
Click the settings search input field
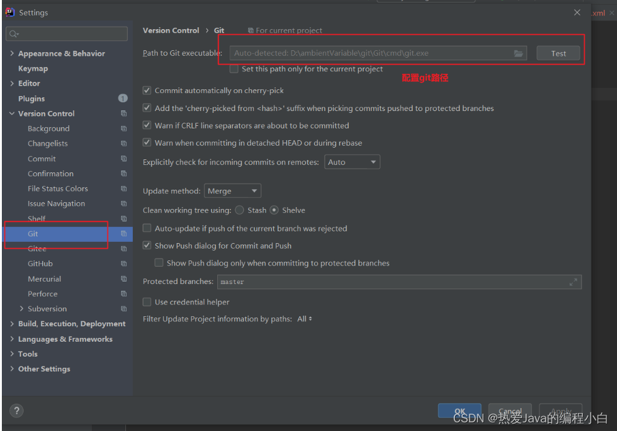click(x=67, y=34)
